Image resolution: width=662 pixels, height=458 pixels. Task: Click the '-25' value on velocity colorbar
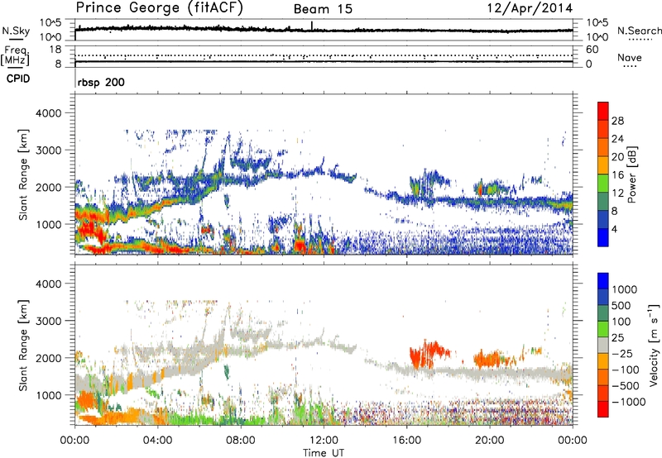[622, 354]
